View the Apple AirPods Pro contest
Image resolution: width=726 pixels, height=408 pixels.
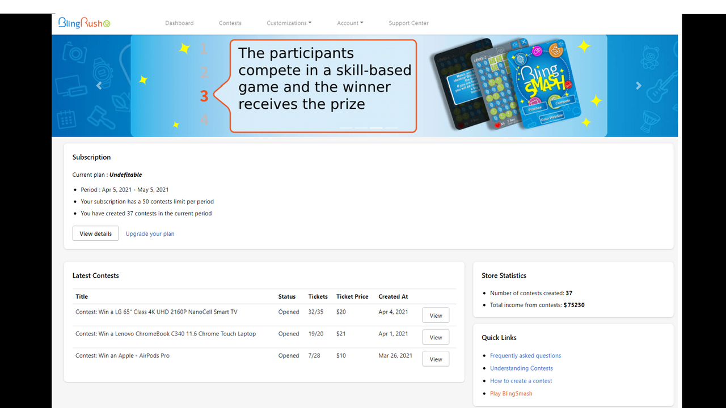pos(436,359)
